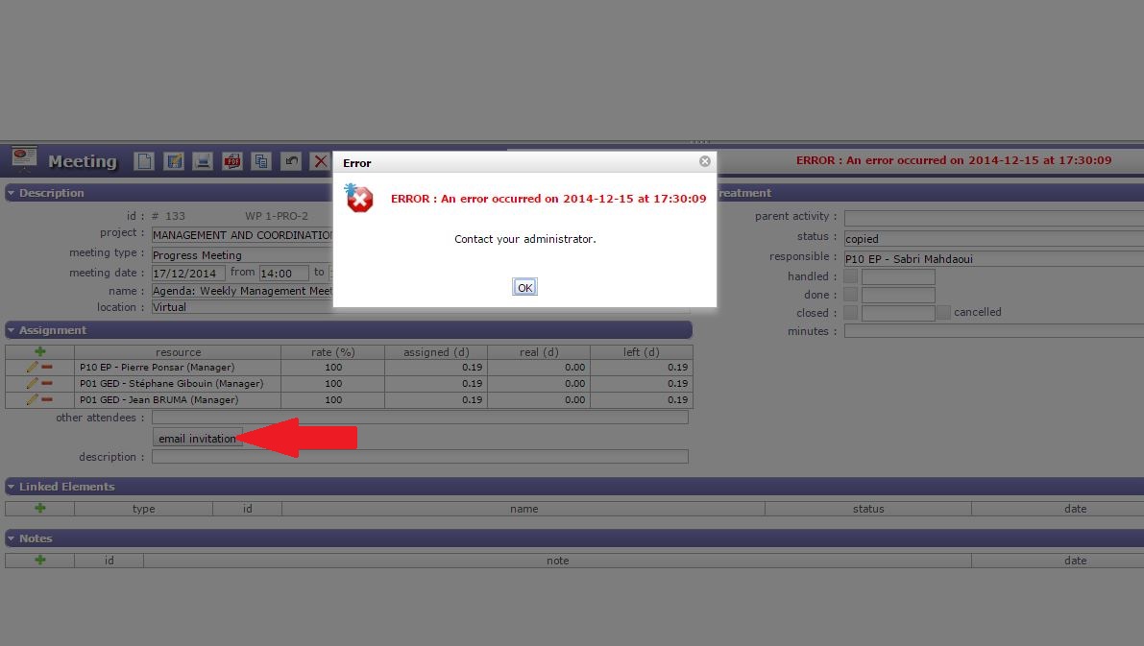Collapse the Notes section
1144x646 pixels.
coord(11,538)
